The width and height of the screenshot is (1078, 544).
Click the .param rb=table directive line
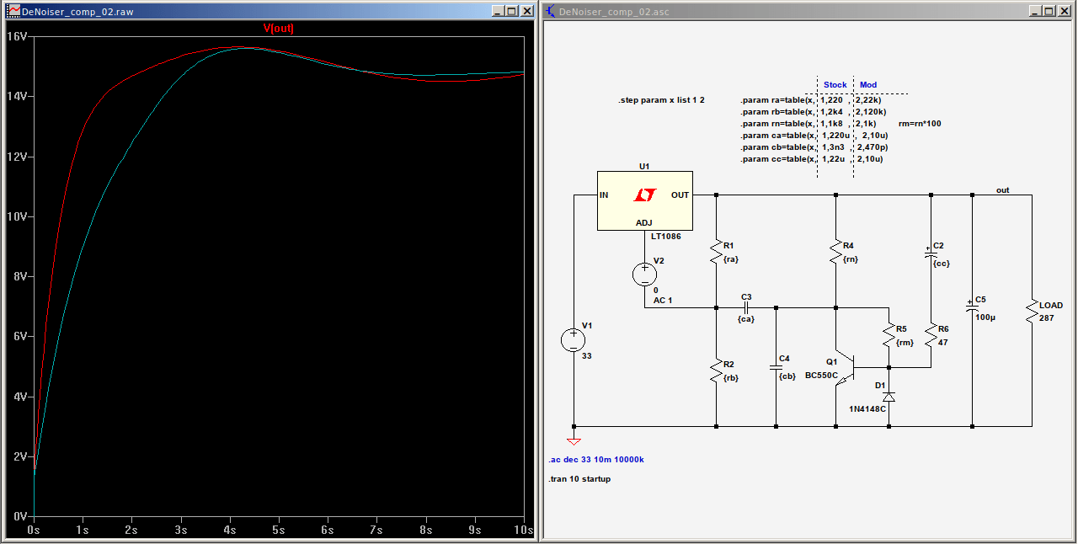point(813,112)
